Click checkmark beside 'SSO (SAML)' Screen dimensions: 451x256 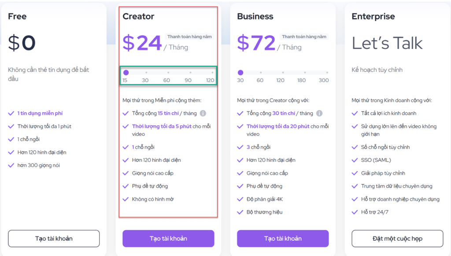(x=355, y=160)
